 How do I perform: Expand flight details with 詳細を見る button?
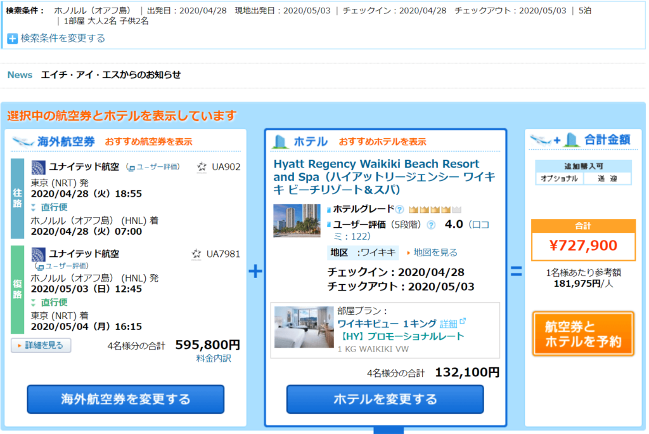[41, 345]
